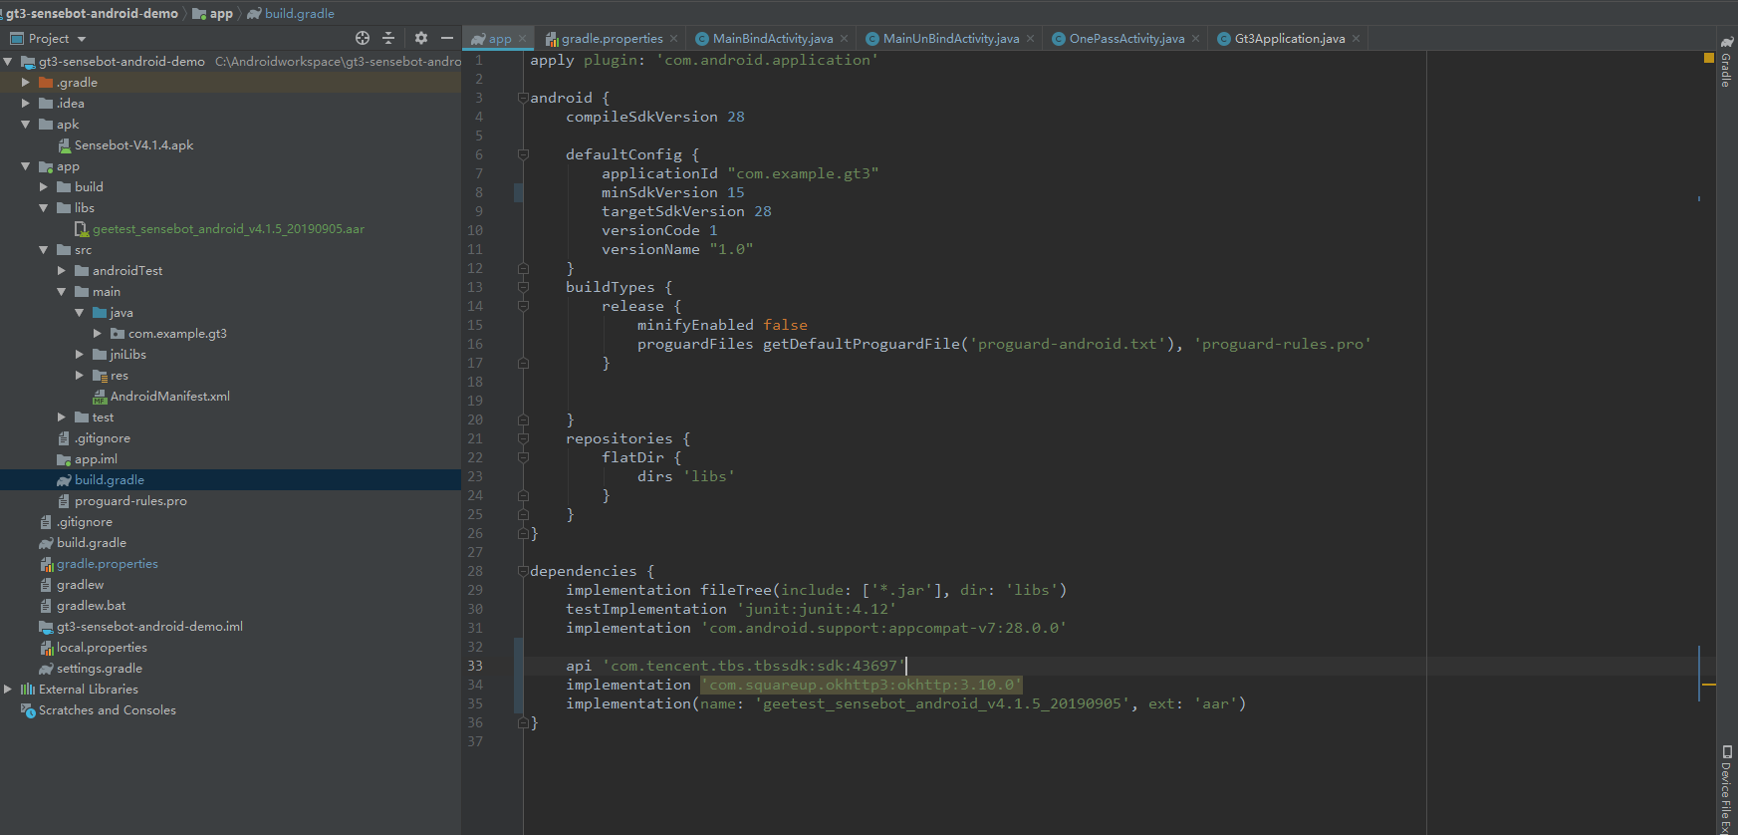Click the app breadcrumb in navigation bar
The height and width of the screenshot is (835, 1738).
(220, 13)
